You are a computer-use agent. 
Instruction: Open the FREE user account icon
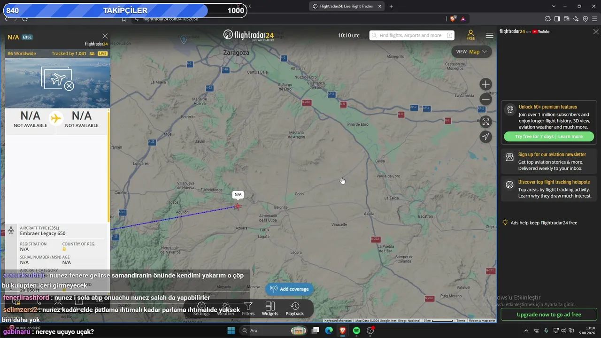point(470,35)
